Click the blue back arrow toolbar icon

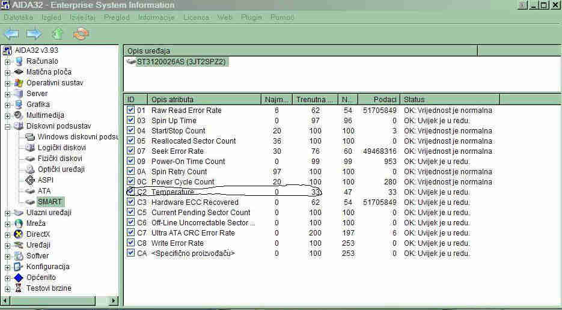[x=11, y=34]
